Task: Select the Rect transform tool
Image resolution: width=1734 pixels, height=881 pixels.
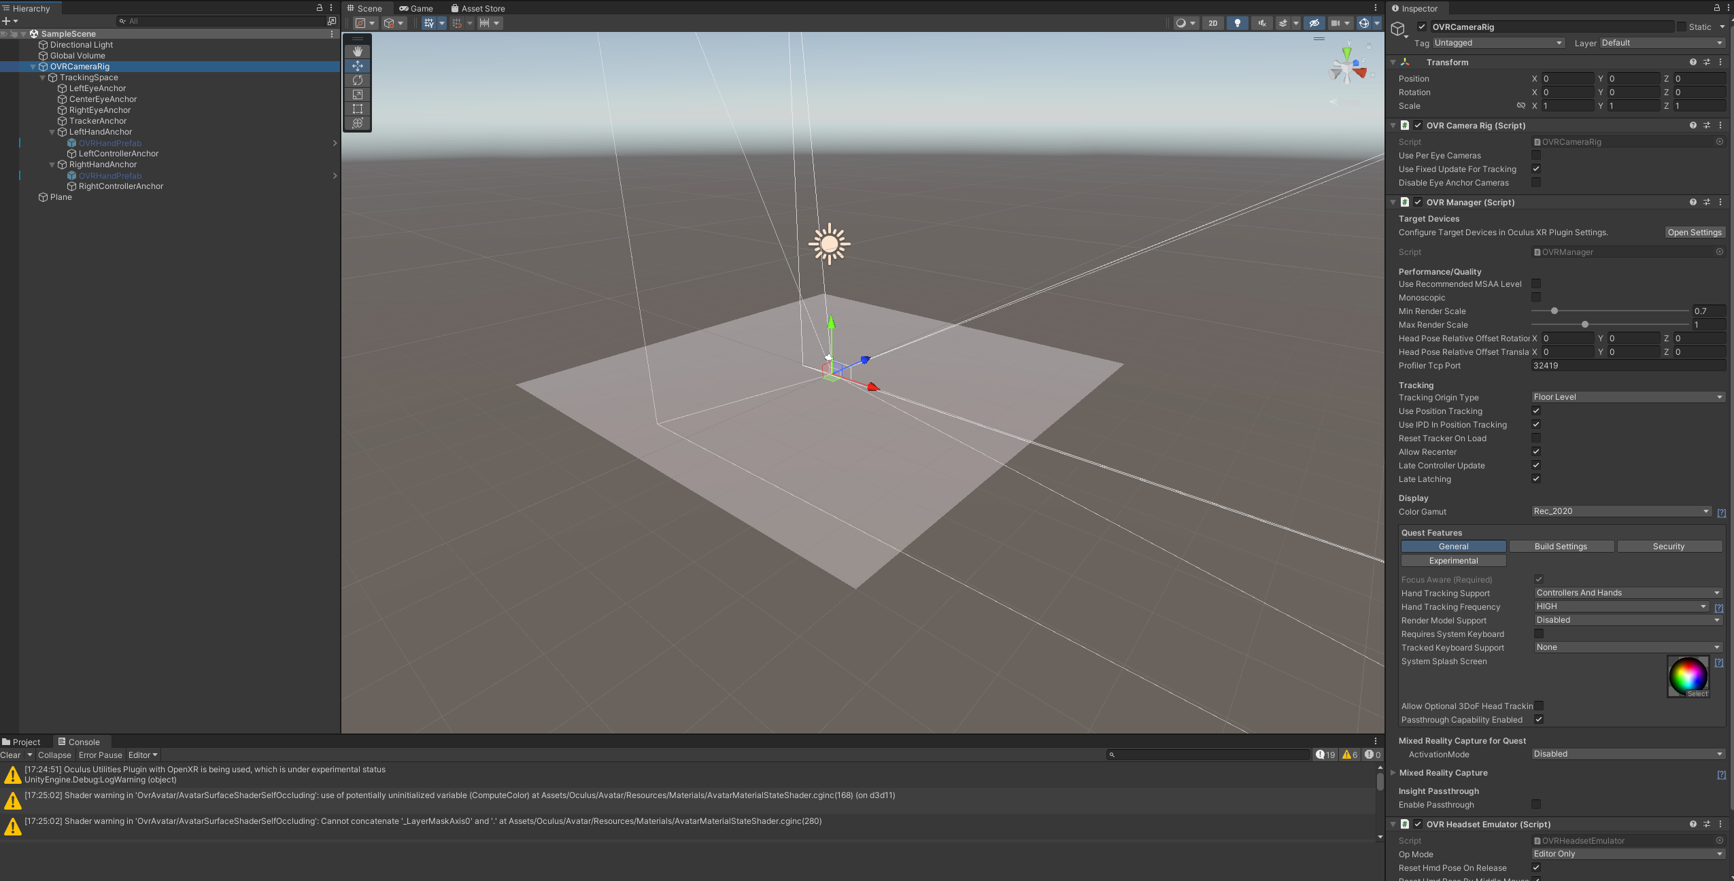Action: tap(358, 109)
